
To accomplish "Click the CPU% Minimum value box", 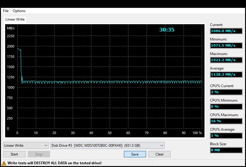I will tap(226, 106).
